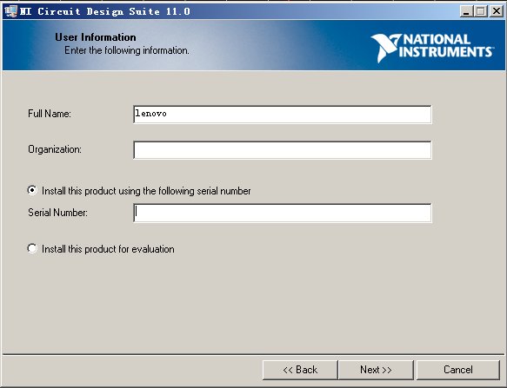This screenshot has width=507, height=388.
Task: Click the 'Enter the following information.' text
Action: pyautogui.click(x=127, y=50)
